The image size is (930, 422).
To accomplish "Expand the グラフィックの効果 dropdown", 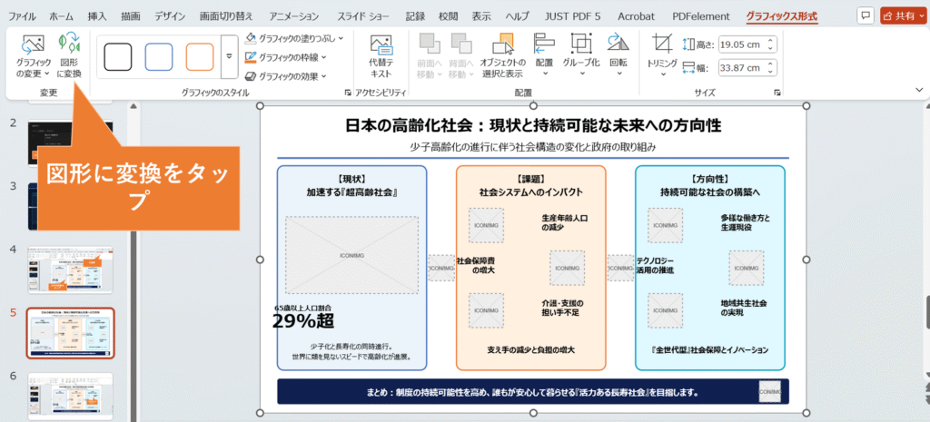I will [x=286, y=77].
